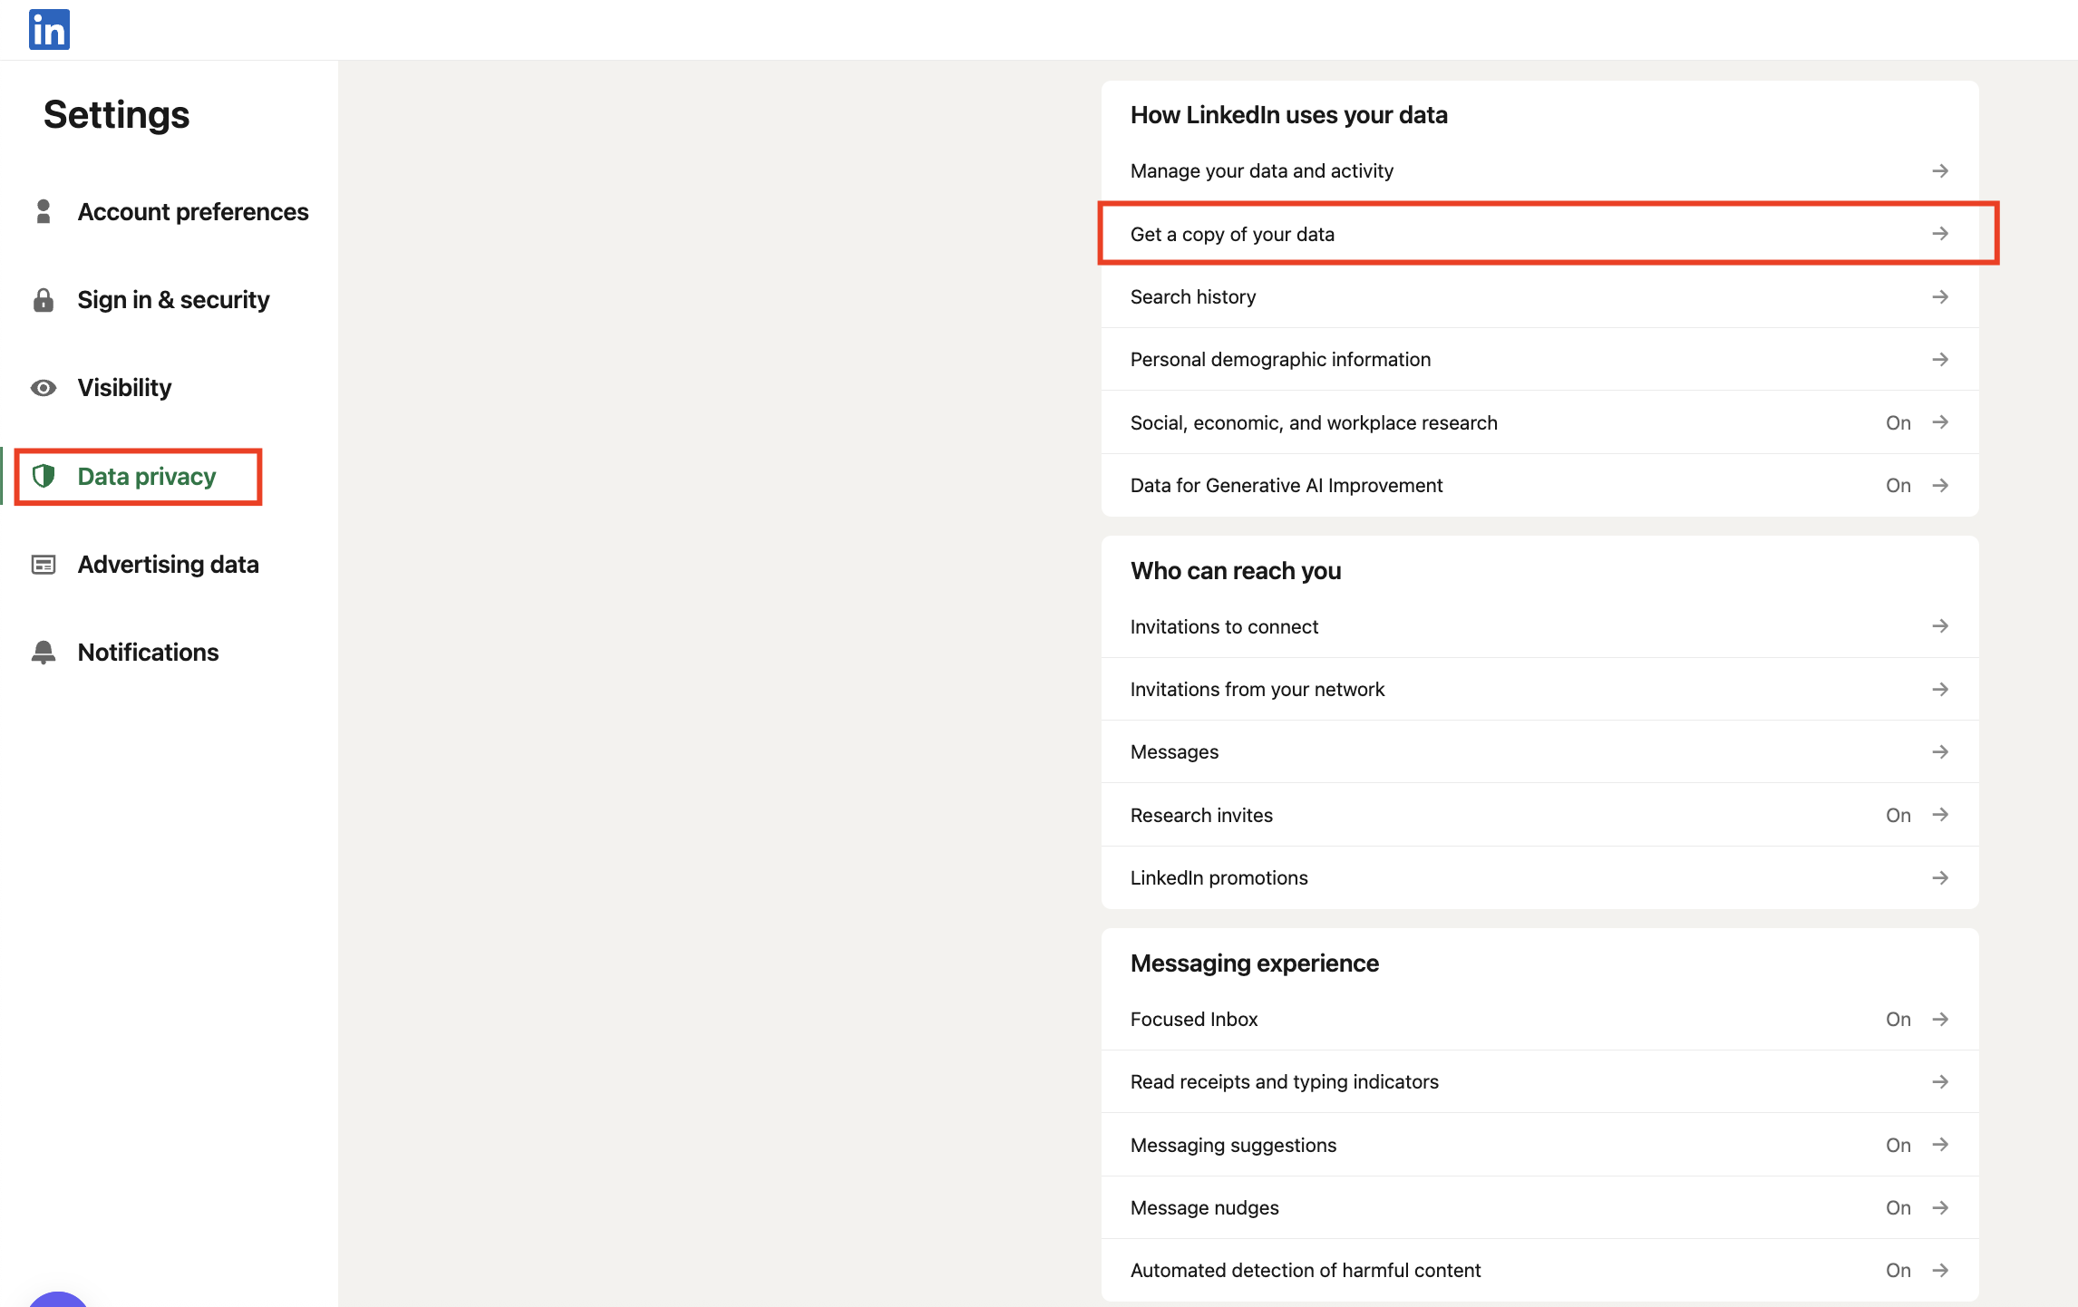The height and width of the screenshot is (1307, 2078).
Task: Click the Advertising data panel icon
Action: [x=44, y=565]
